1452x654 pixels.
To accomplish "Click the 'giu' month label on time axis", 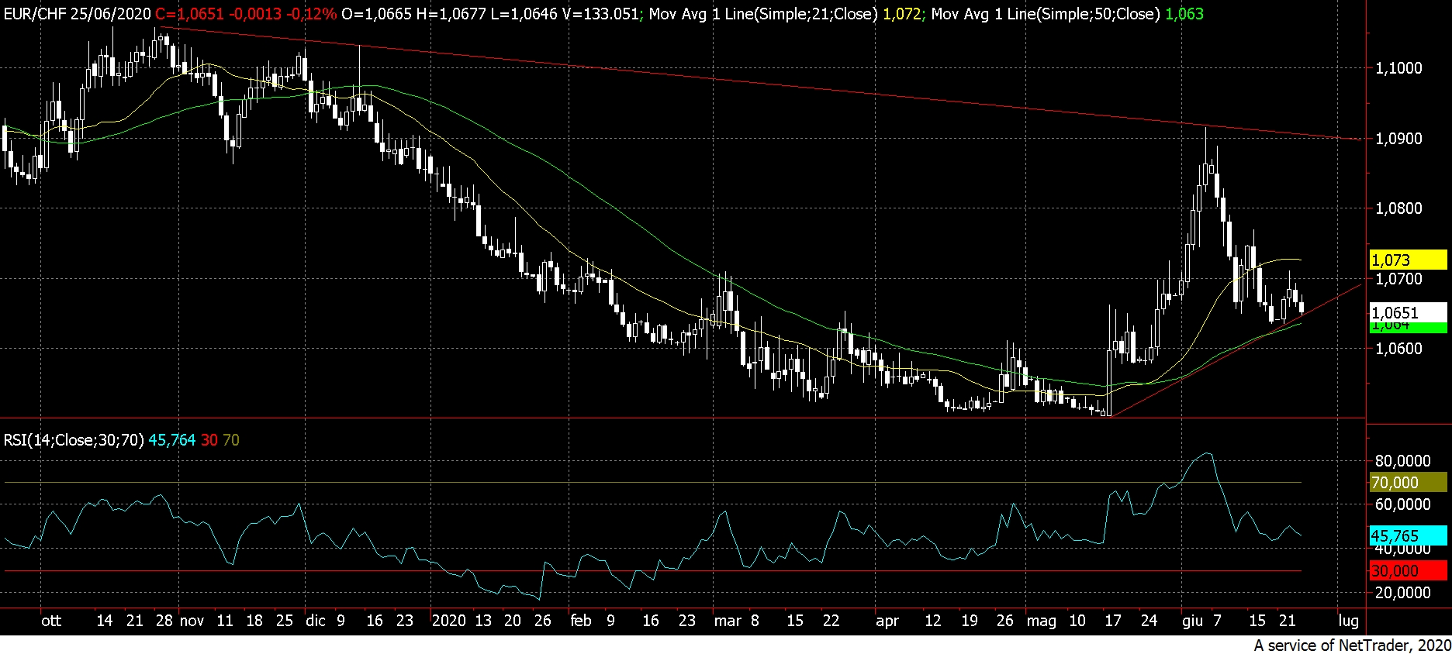I will tap(1193, 621).
